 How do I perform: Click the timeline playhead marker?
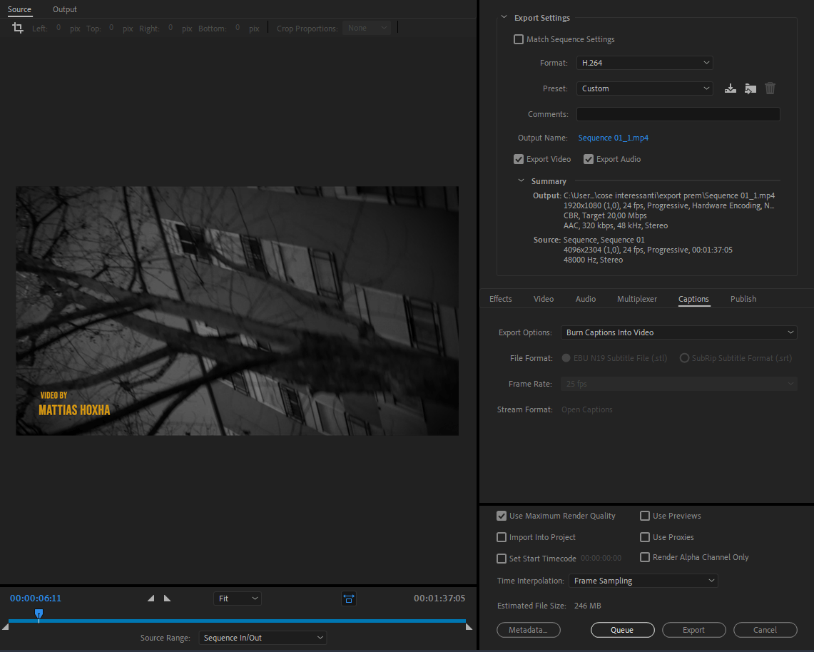39,614
